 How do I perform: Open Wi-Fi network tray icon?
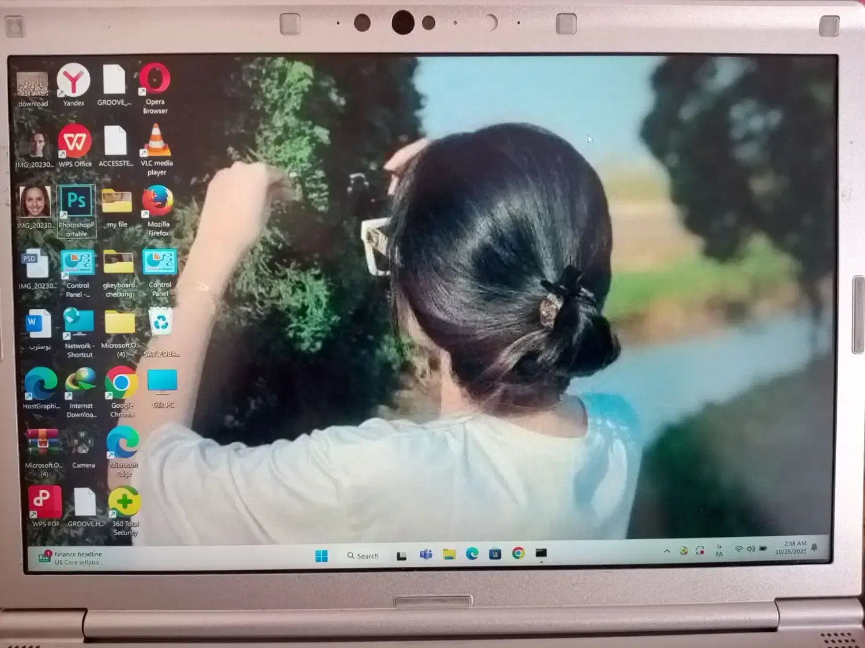click(x=738, y=549)
